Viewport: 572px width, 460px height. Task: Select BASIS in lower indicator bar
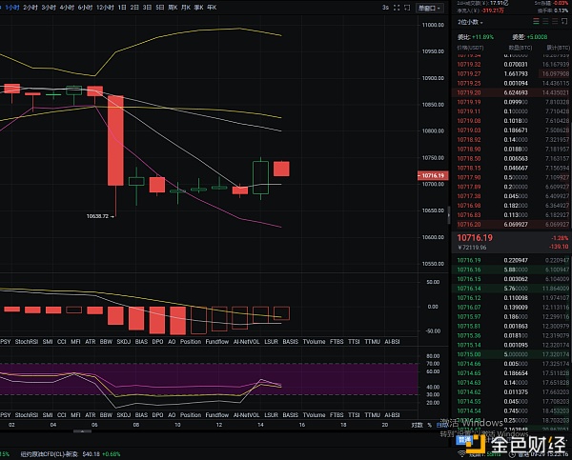(291, 415)
